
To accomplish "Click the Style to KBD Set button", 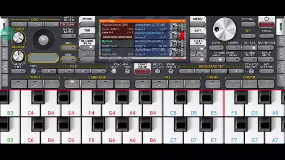I will [x=251, y=72].
